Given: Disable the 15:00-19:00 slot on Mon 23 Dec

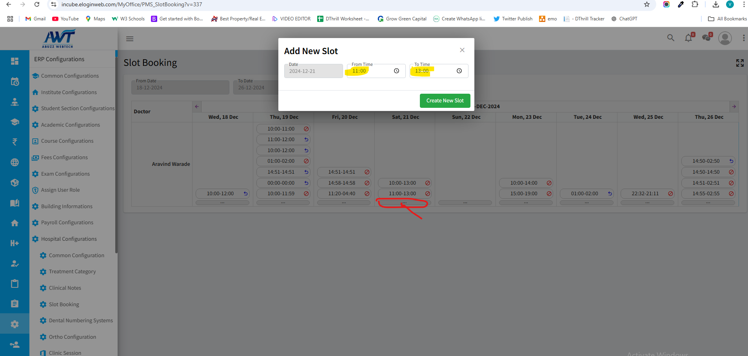Looking at the screenshot, I should point(549,194).
